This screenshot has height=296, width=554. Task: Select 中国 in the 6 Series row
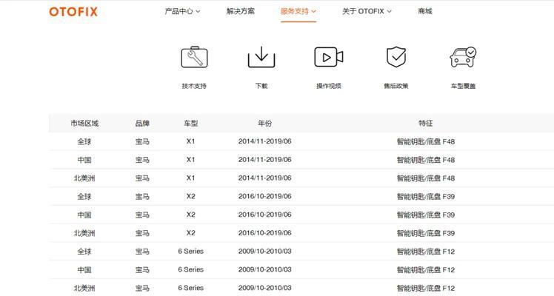(x=84, y=270)
